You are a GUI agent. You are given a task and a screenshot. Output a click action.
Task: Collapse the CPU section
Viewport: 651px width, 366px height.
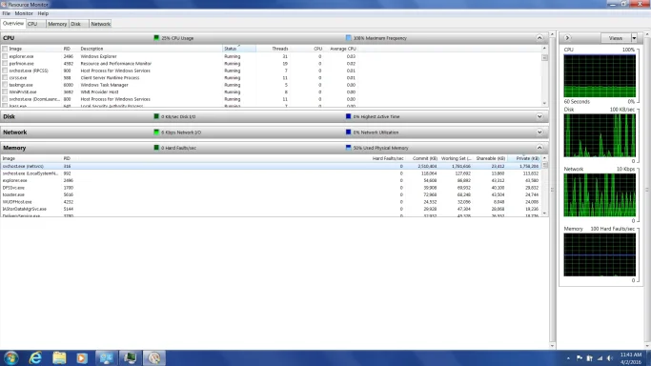(x=539, y=38)
